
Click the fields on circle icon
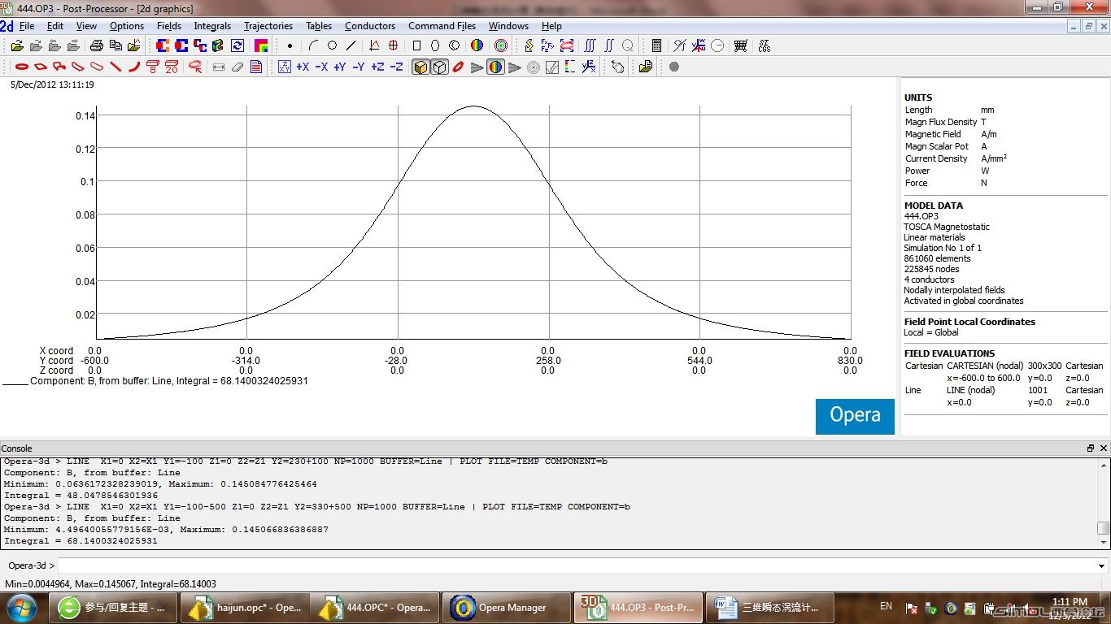(332, 45)
